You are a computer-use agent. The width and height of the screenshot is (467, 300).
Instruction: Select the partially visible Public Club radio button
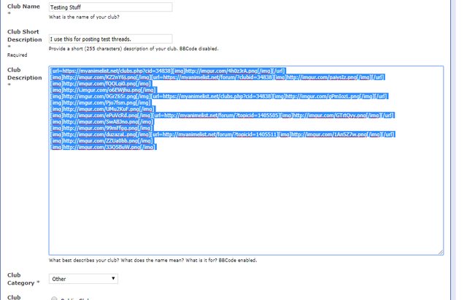[x=54, y=298]
